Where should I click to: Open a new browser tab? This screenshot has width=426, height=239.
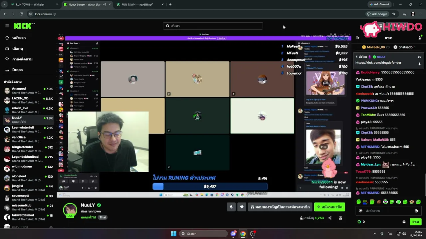170,5
